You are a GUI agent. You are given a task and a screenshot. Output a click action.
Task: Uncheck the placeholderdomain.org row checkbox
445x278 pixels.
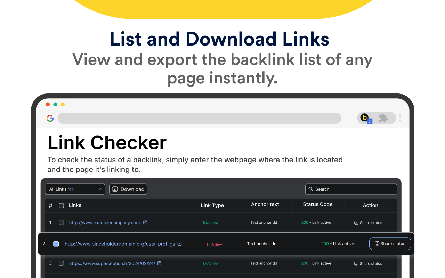(x=56, y=244)
